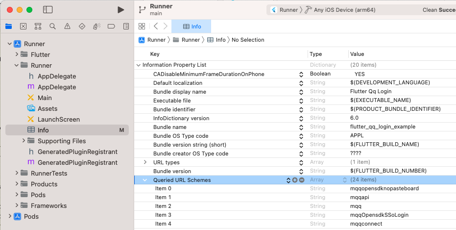
Task: Expand the Frameworks folder
Action: (x=17, y=205)
